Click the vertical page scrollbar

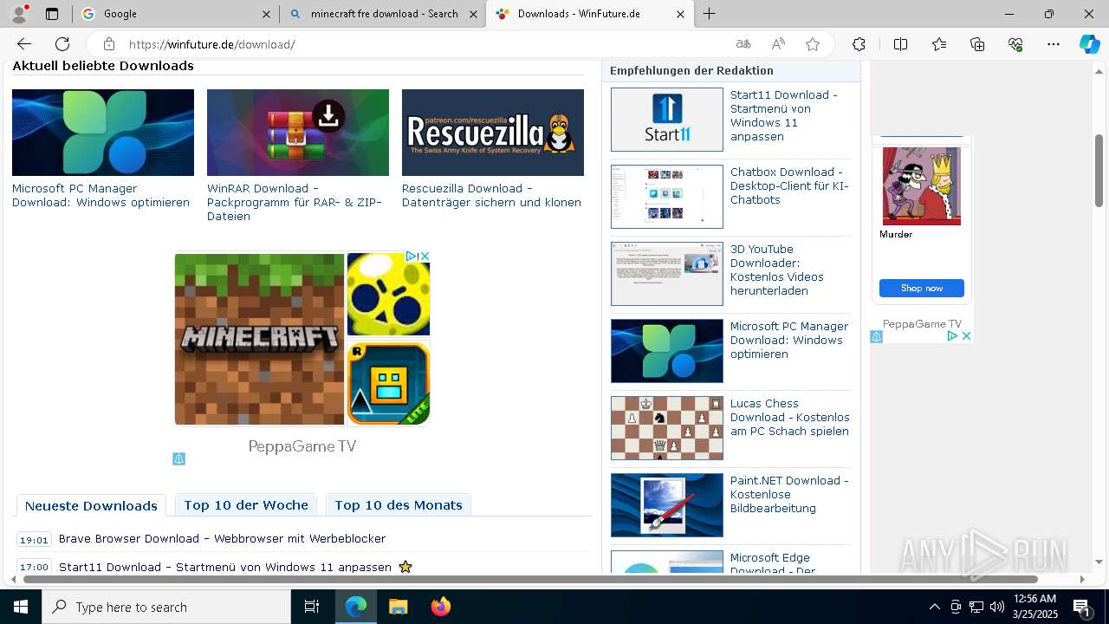tap(1099, 171)
